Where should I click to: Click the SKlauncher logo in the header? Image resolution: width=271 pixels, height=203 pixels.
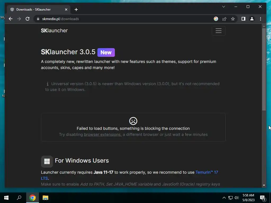[x=54, y=31]
